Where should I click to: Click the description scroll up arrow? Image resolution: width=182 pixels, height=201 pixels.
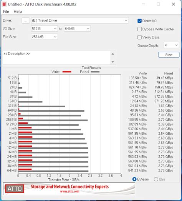click(x=113, y=54)
